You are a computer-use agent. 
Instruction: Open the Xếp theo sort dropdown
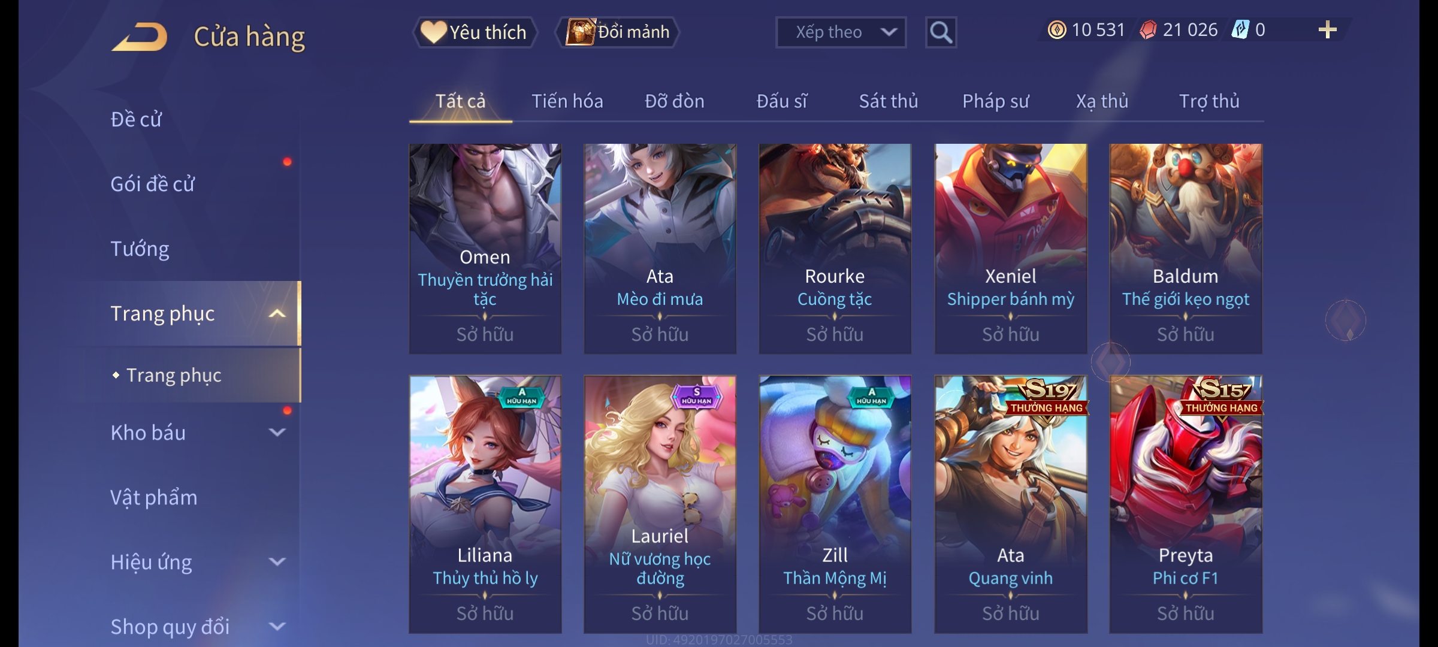(x=841, y=32)
